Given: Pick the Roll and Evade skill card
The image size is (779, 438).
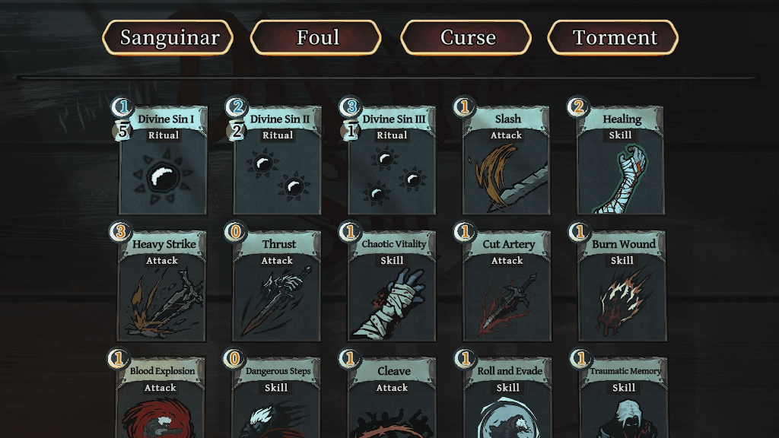Looking at the screenshot, I should [507, 397].
